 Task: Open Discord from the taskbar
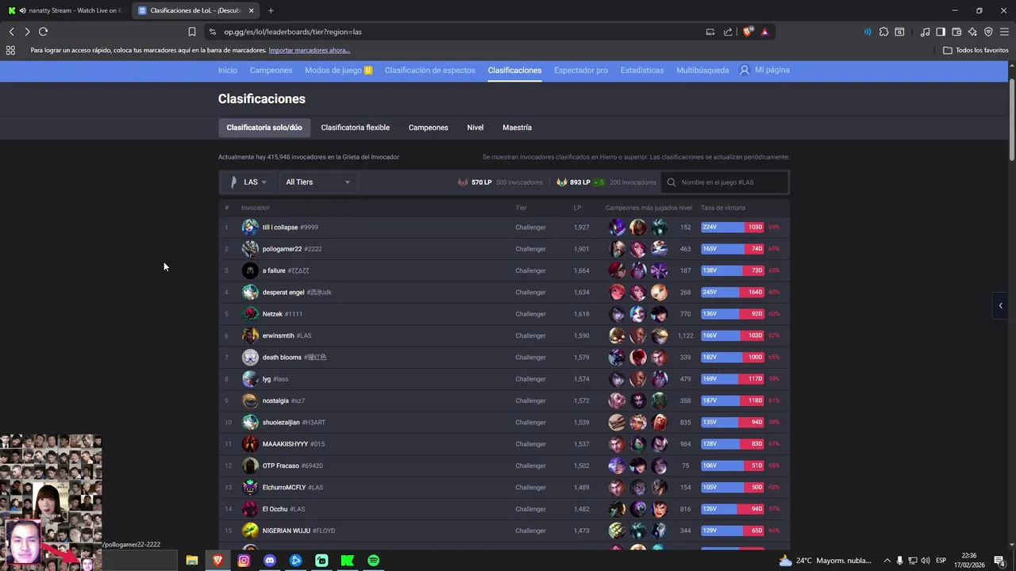pyautogui.click(x=270, y=561)
